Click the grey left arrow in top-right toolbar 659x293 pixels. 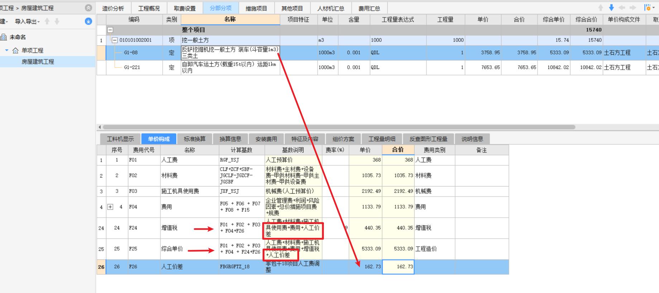(622, 8)
